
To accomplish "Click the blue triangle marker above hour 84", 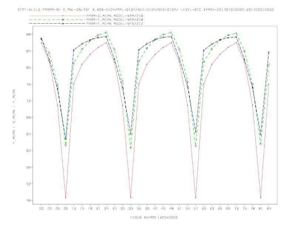I will (x=269, y=52).
